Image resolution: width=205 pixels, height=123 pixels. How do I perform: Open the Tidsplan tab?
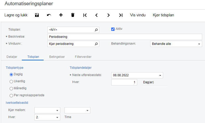[x=33, y=57]
